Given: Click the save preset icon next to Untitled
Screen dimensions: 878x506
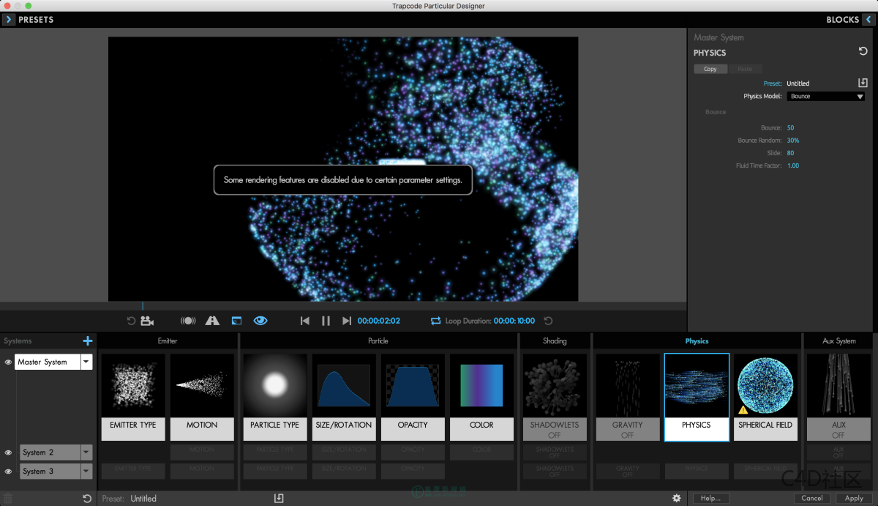Looking at the screenshot, I should 863,83.
